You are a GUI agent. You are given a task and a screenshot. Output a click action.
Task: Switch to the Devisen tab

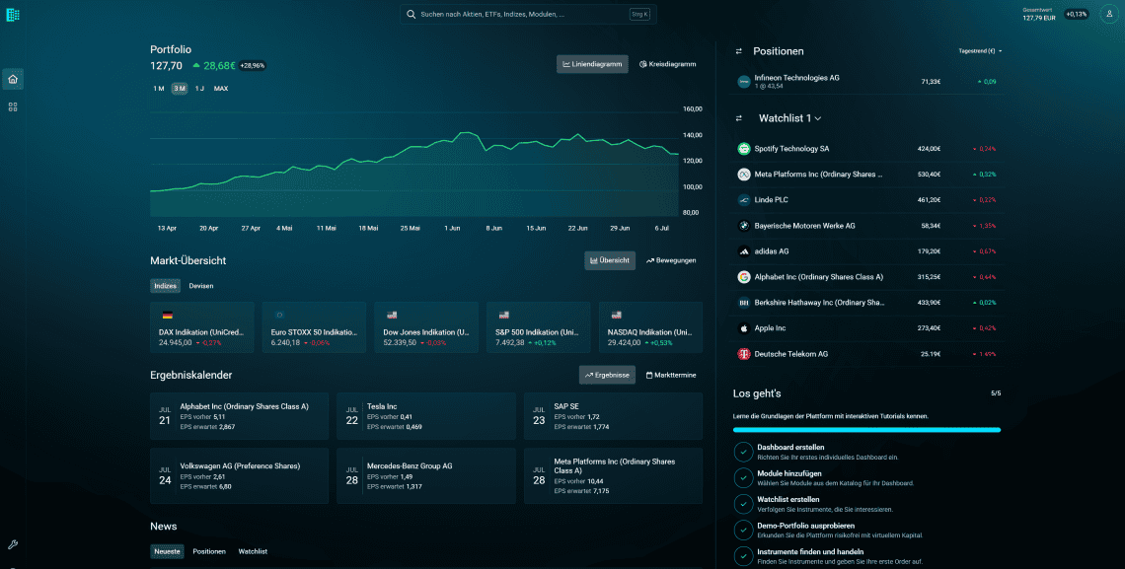click(201, 286)
